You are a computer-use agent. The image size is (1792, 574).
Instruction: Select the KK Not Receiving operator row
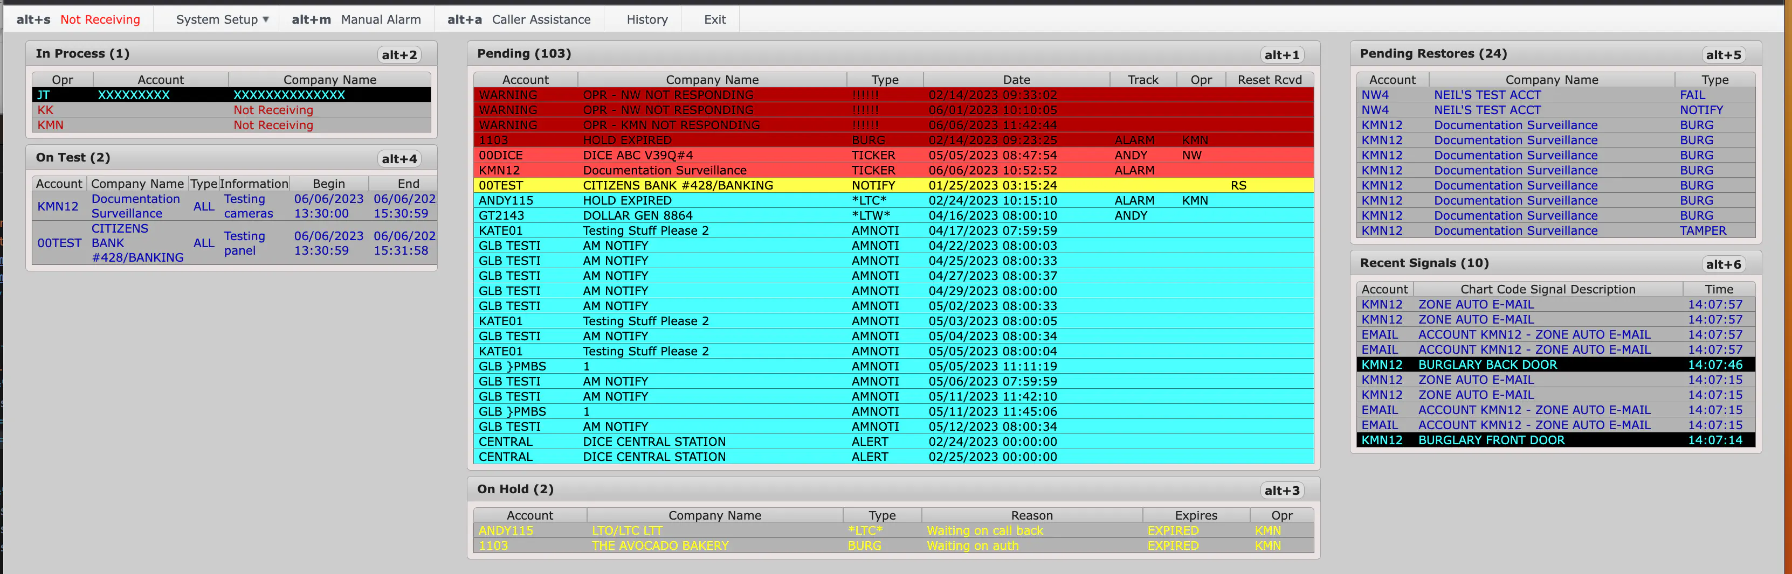click(x=231, y=110)
